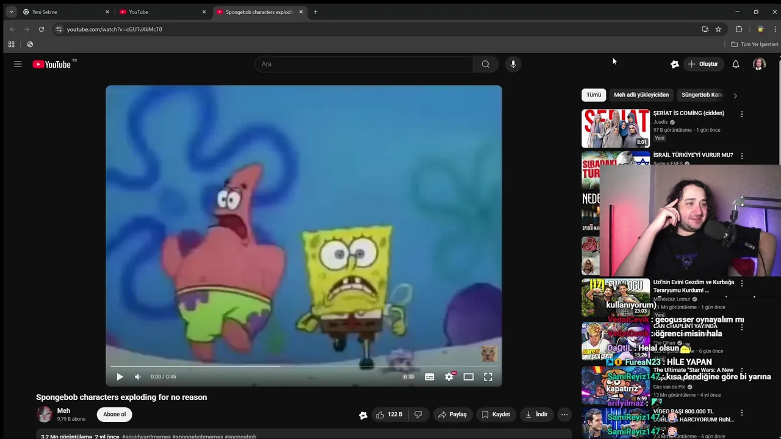
Task: Open the YouTube hamburger guide menu
Action: 18,64
